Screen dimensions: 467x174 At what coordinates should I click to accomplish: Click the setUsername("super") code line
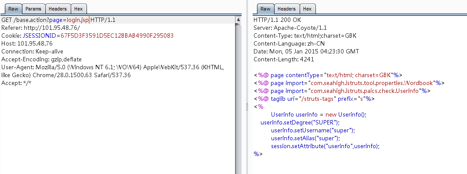313,130
